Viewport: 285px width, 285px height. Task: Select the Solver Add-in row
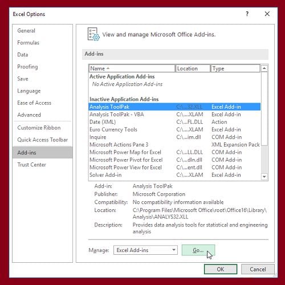coord(174,175)
